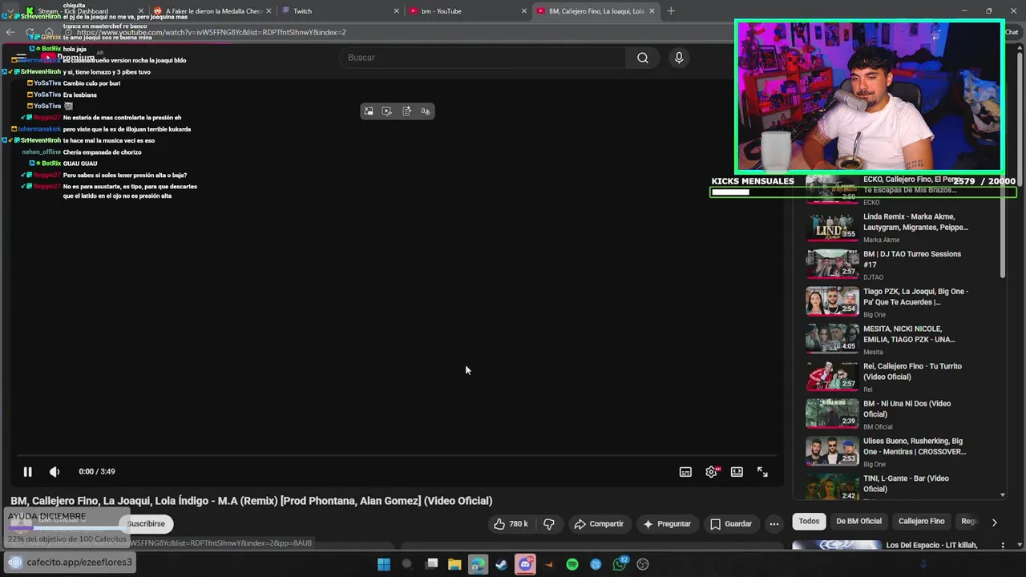Click the first icon of floating video toolbar
This screenshot has height=577, width=1026.
pos(368,111)
